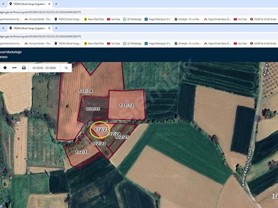Select parcel 131/35 on the map
The width and height of the screenshot is (278, 208).
coord(93,109)
